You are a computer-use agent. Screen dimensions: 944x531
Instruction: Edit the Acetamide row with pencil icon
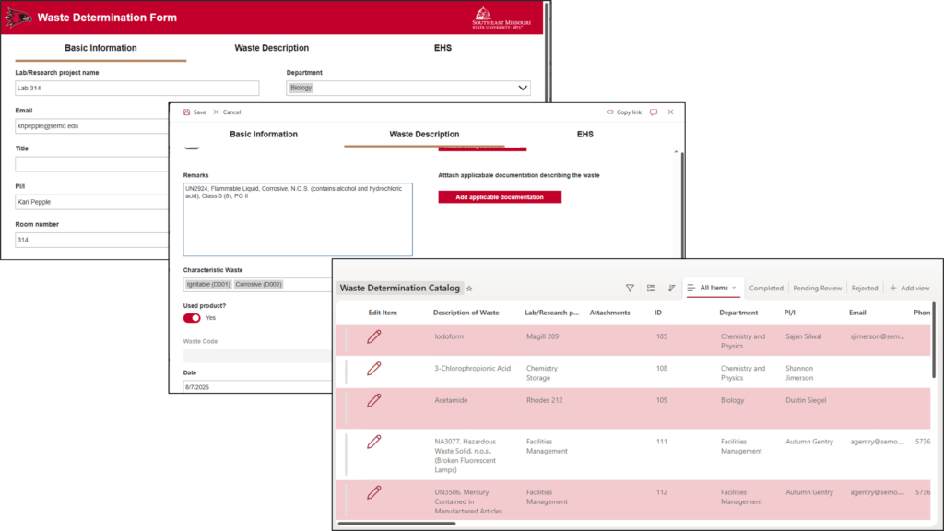tap(374, 400)
